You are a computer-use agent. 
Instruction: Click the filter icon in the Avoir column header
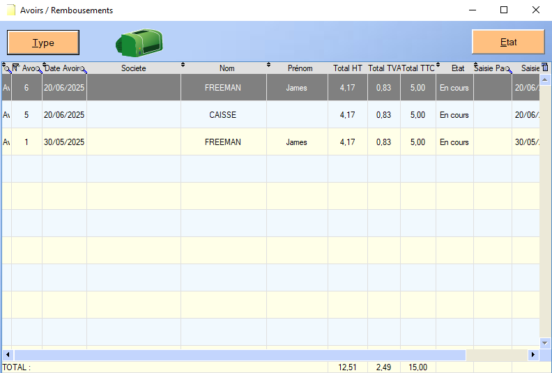(x=15, y=67)
